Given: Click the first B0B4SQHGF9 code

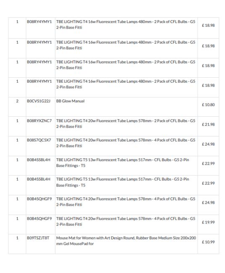Looking at the screenshot, I should click(x=39, y=199).
